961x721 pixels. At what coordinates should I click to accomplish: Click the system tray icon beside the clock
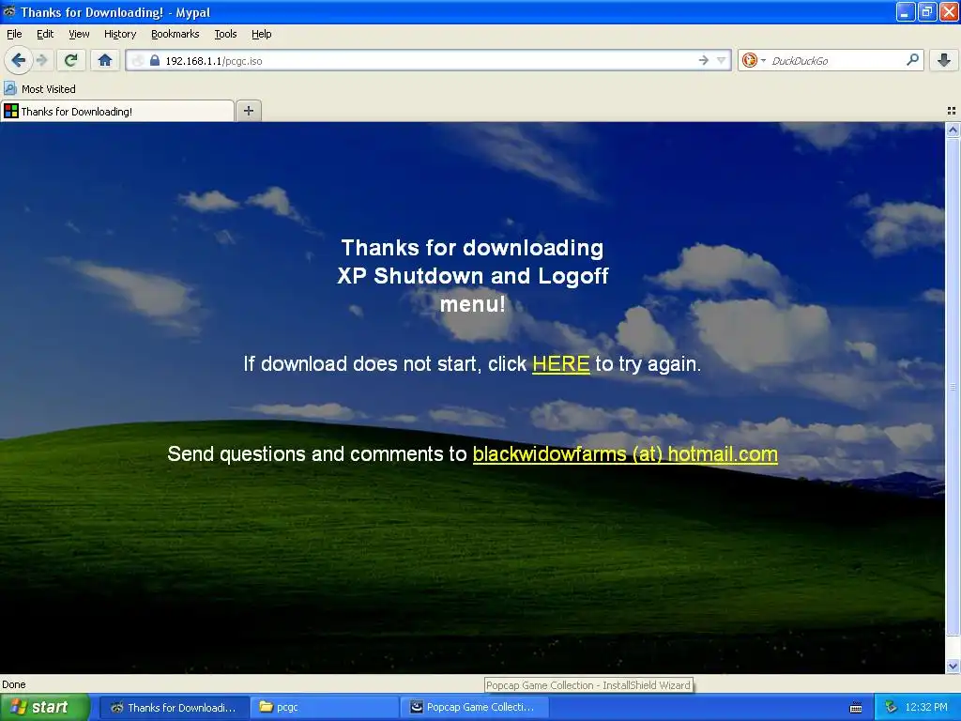tap(891, 707)
